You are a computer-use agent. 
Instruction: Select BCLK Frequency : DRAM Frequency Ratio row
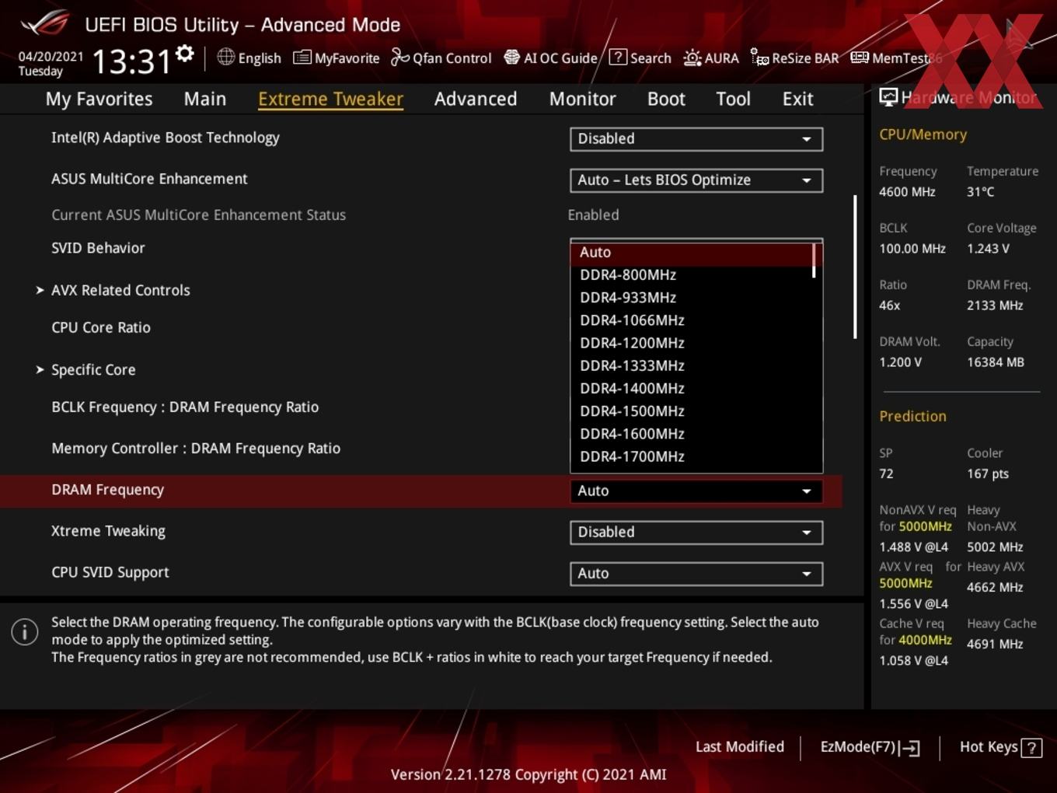coord(185,407)
